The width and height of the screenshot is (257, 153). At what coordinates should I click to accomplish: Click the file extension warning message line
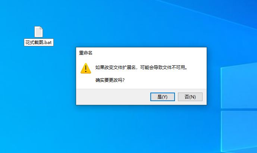[141, 67]
